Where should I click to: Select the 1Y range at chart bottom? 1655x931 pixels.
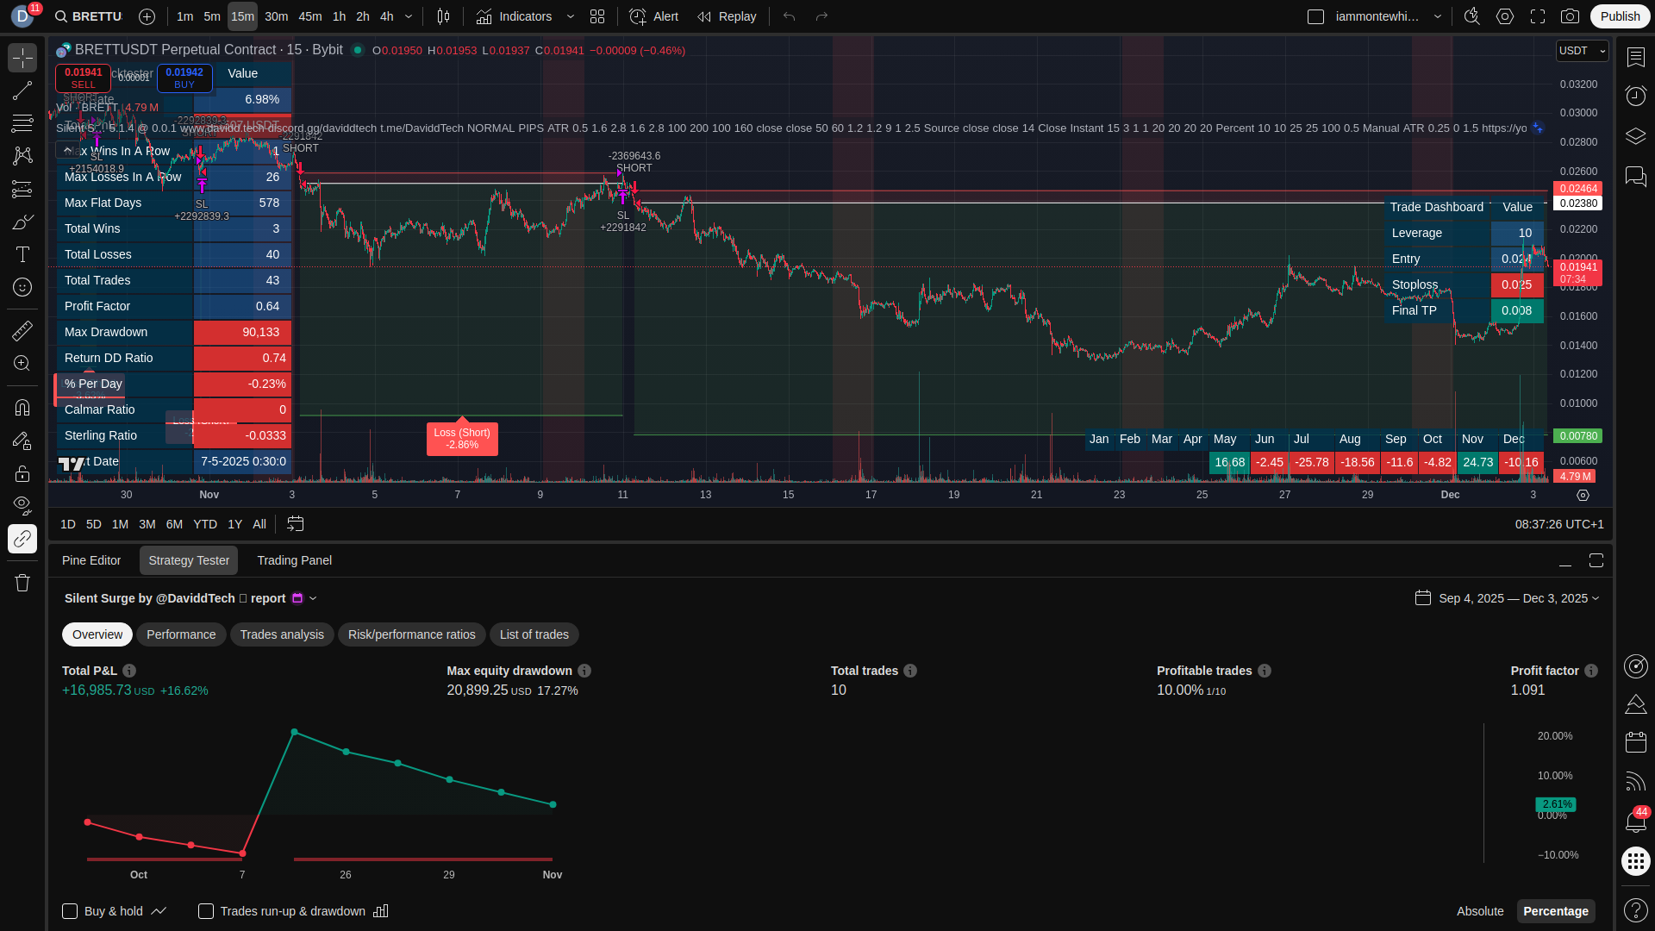pyautogui.click(x=234, y=524)
